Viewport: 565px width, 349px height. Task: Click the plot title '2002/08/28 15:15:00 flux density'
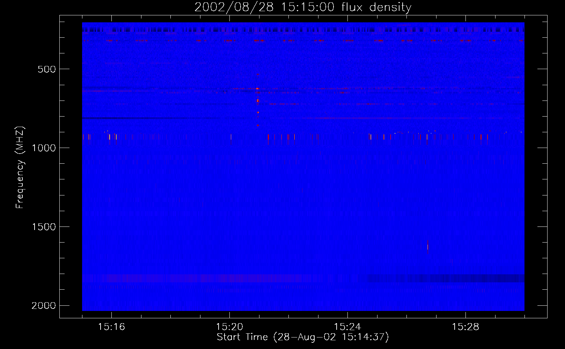(x=303, y=7)
